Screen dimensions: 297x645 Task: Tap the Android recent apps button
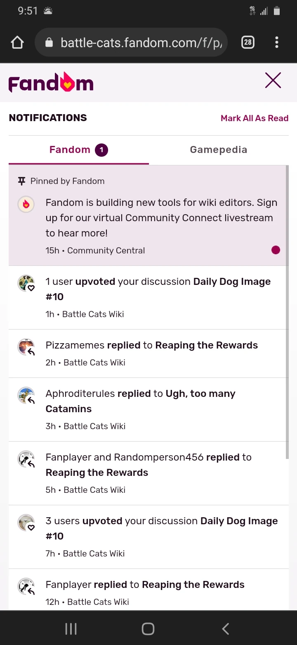pos(71,629)
